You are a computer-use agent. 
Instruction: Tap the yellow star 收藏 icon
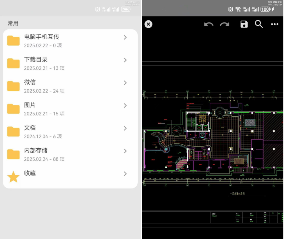[13, 177]
